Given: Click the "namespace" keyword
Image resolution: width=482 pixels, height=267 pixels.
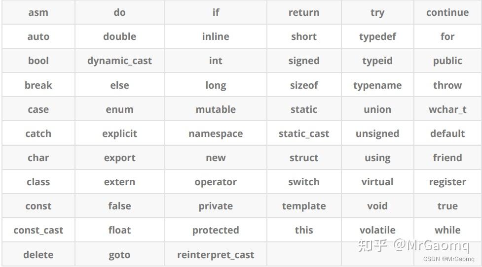Looking at the screenshot, I should [x=216, y=133].
